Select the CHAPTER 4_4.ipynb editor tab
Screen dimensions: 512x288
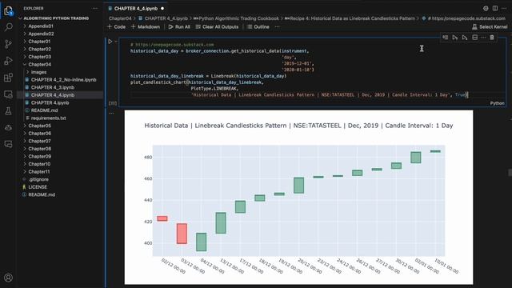[x=137, y=9]
